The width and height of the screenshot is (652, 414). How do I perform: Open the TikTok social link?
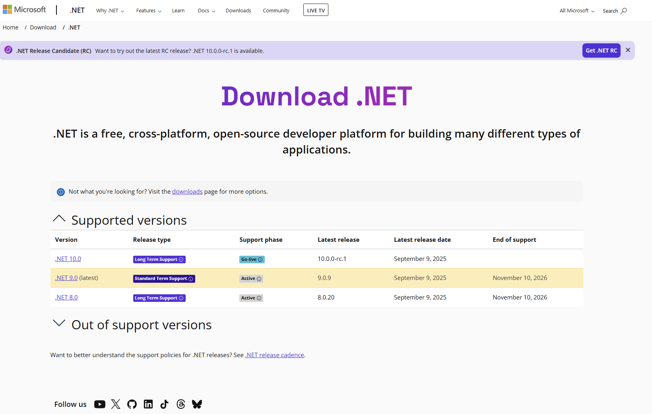pyautogui.click(x=165, y=404)
